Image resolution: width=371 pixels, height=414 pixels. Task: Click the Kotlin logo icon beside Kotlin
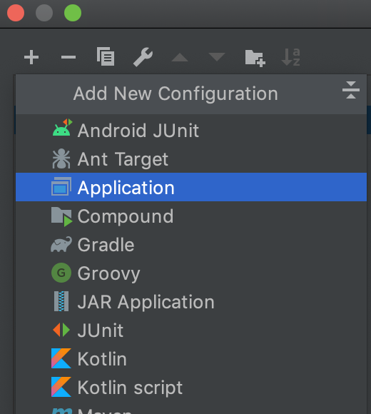click(x=61, y=358)
